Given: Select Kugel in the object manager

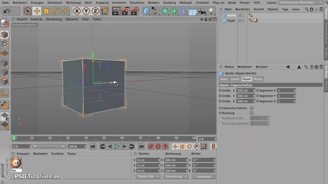Looking at the screenshot, I should (x=231, y=20).
